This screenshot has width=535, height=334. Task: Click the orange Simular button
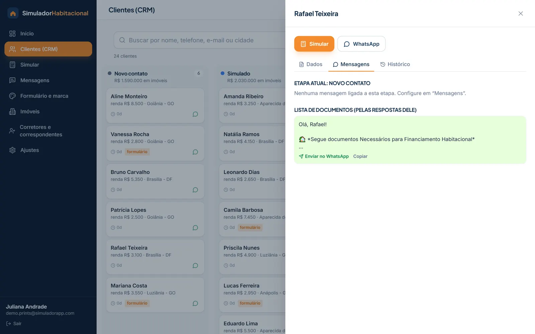pos(314,44)
